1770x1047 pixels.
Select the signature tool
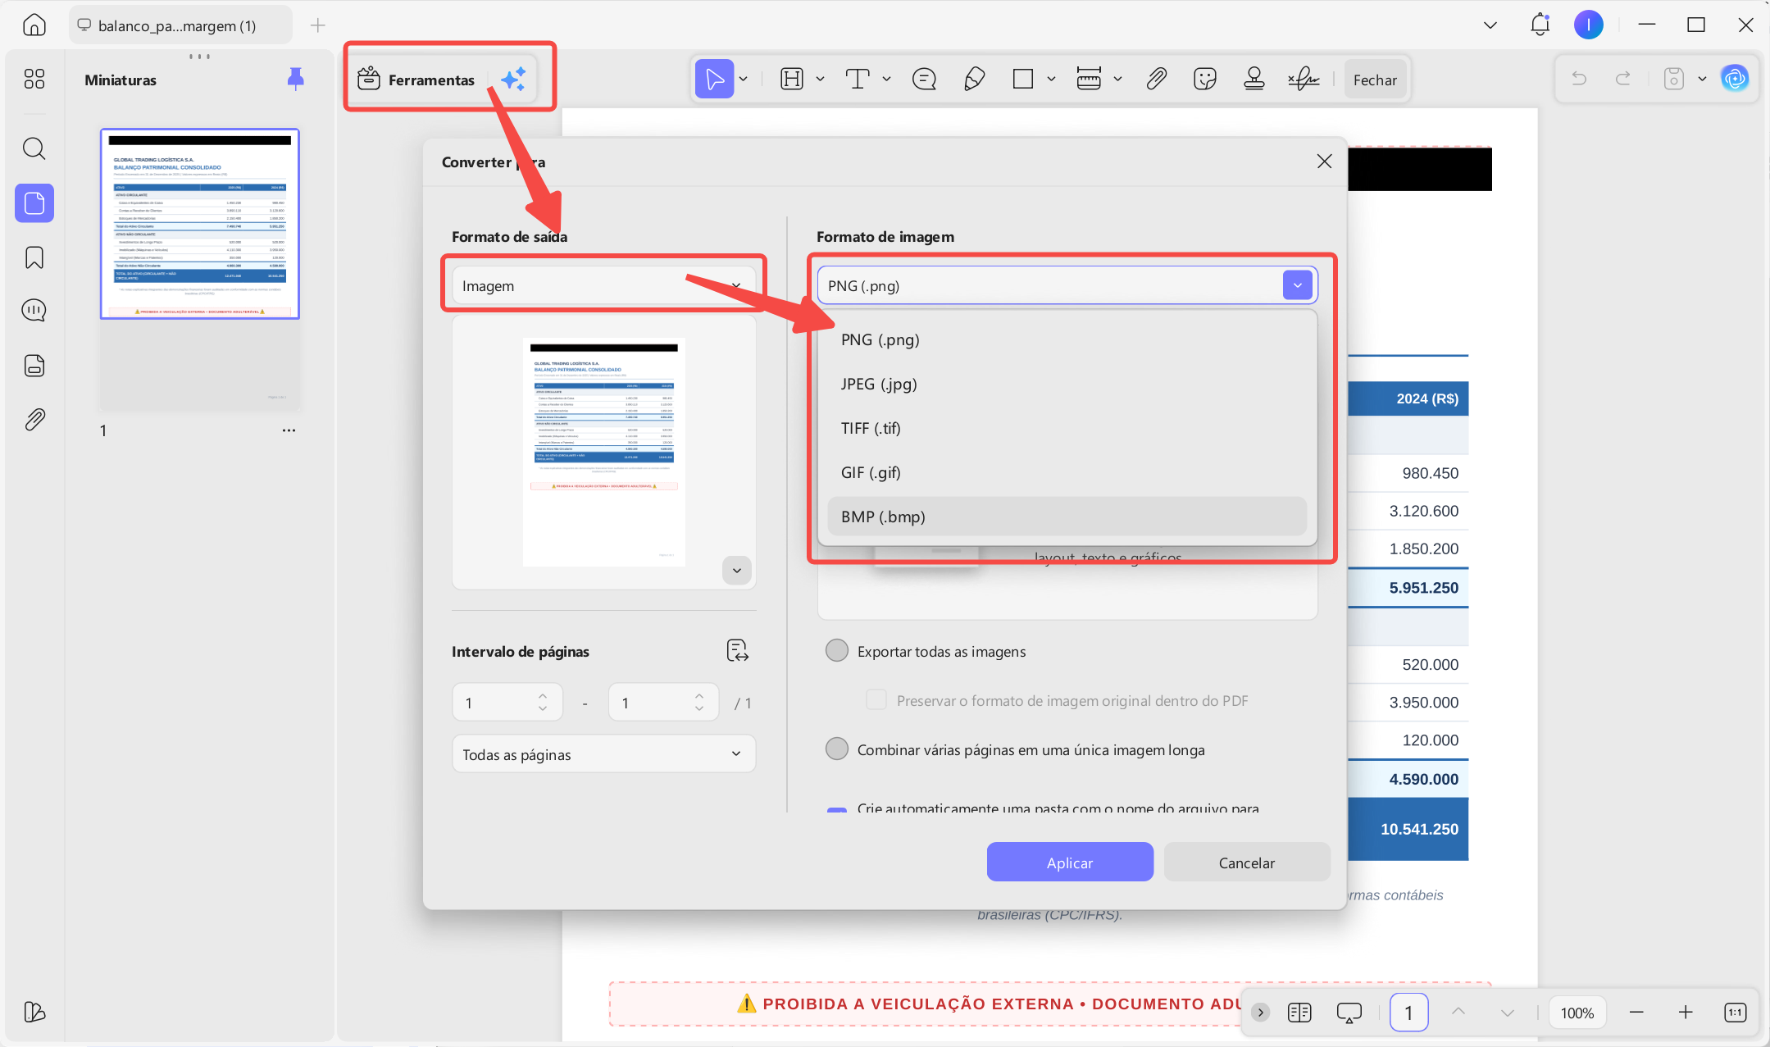point(1304,80)
